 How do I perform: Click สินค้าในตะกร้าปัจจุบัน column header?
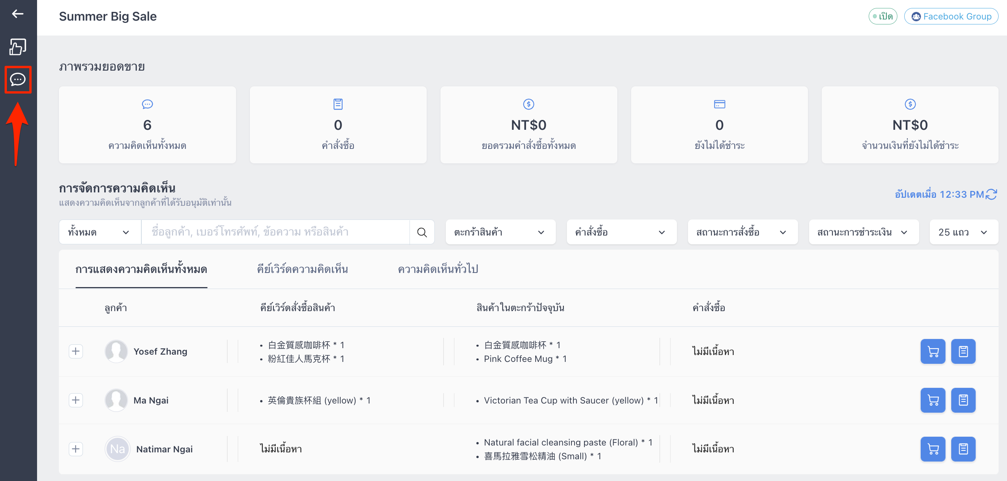point(520,308)
